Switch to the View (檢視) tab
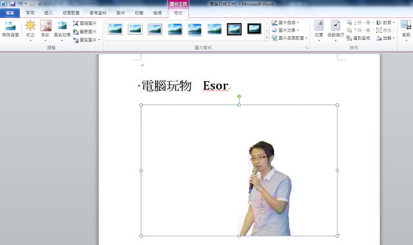Screen dimensions: 413x245 coord(157,13)
